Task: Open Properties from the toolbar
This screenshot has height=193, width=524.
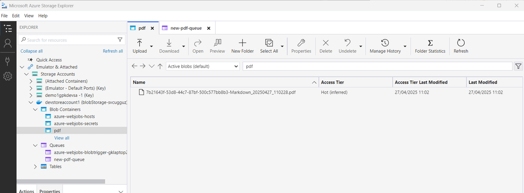Action: point(301,46)
